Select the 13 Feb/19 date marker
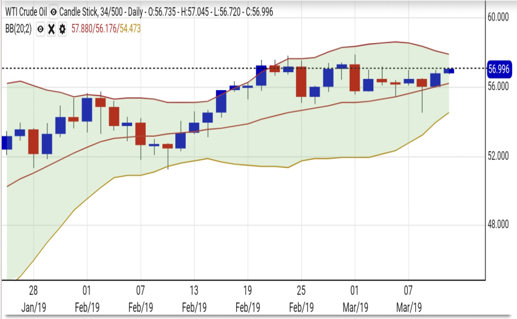Viewport: 517px width, 319px height. point(194,297)
